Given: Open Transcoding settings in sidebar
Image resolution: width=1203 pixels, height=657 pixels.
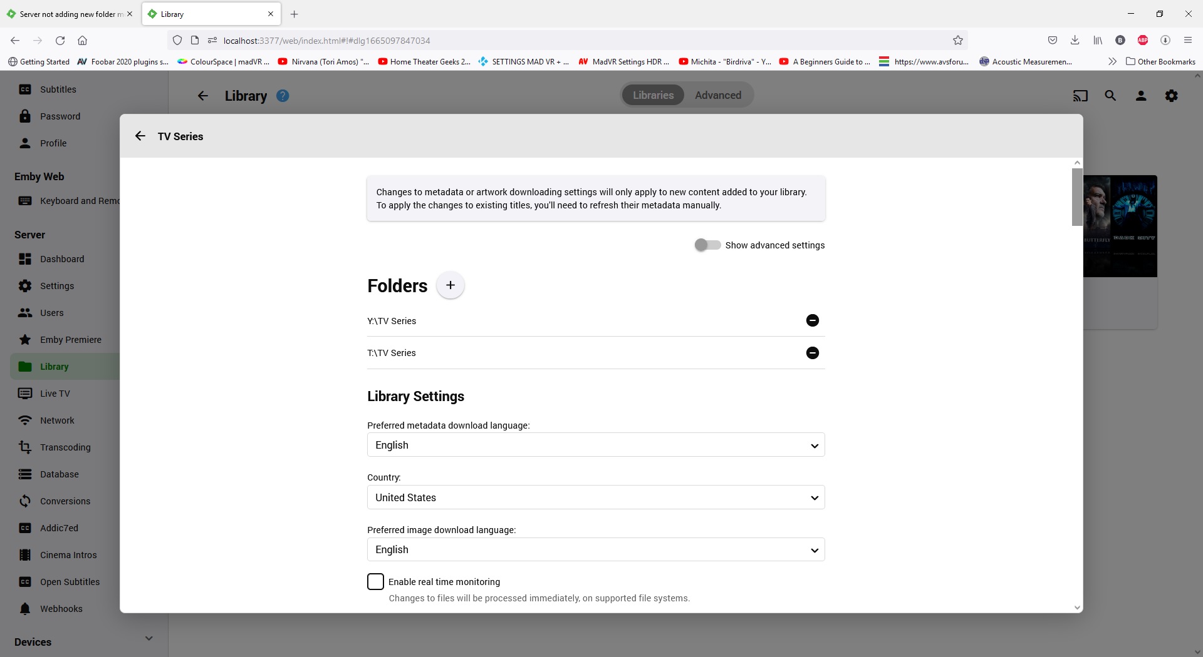Looking at the screenshot, I should pos(65,447).
